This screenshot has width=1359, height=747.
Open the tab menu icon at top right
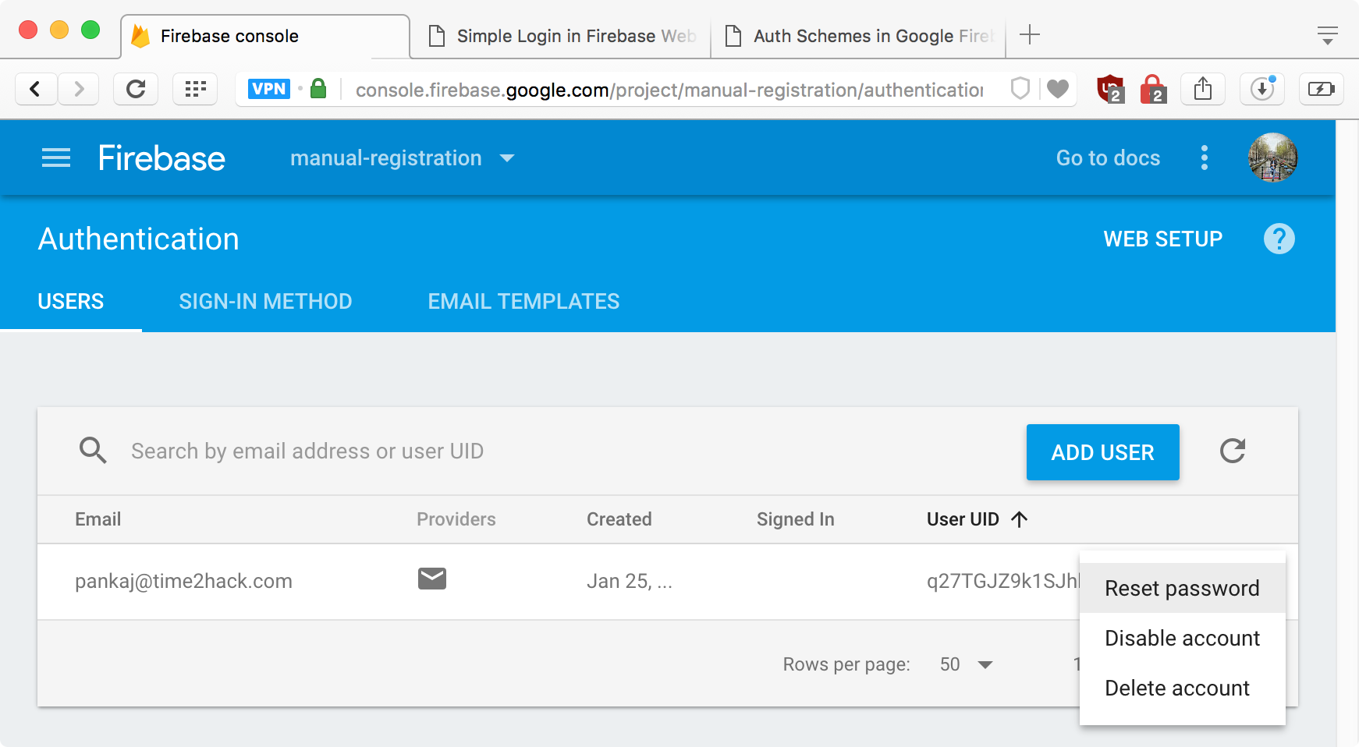(1328, 35)
